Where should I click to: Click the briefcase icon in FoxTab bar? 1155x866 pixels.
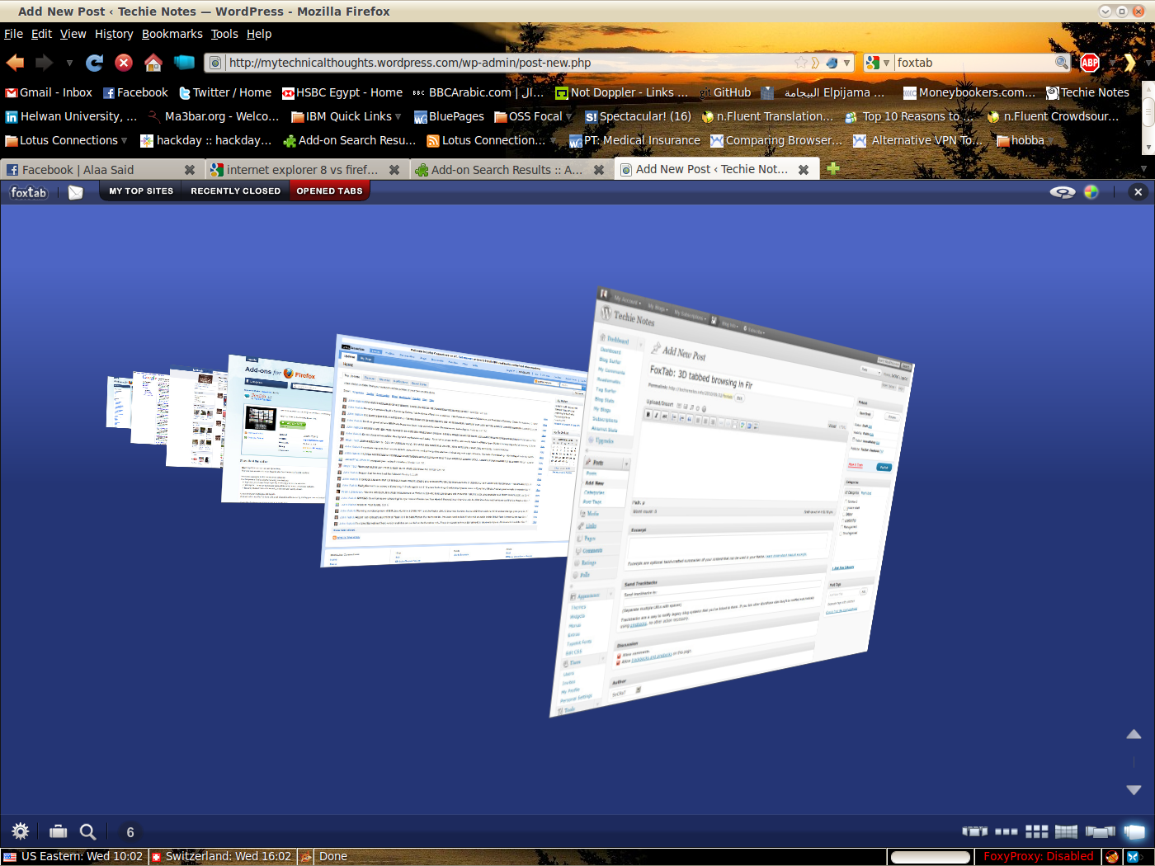click(x=58, y=831)
